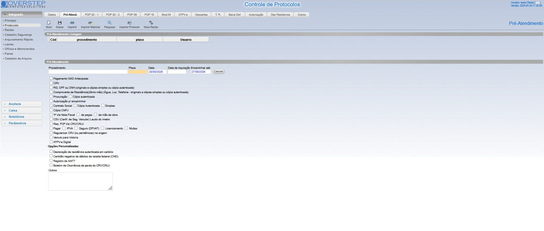Open Cadastro Segurança in the sidebar

pos(18,35)
